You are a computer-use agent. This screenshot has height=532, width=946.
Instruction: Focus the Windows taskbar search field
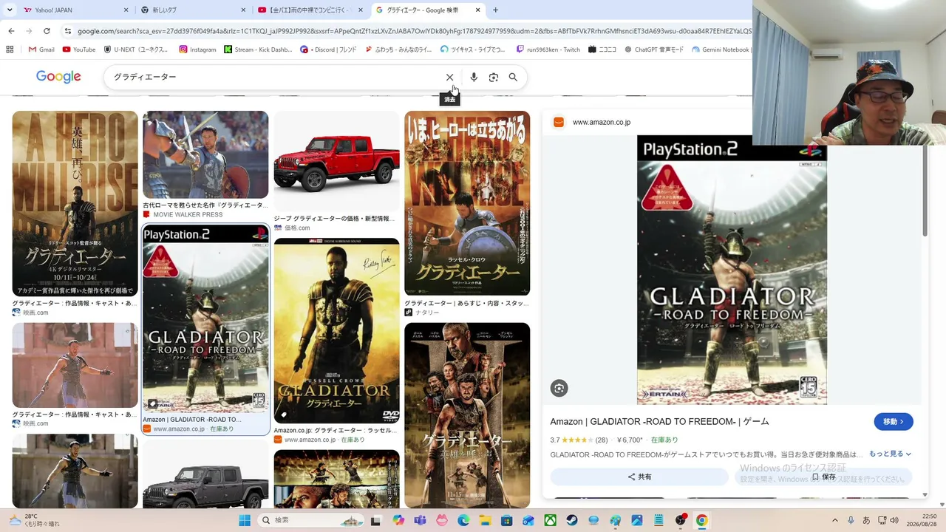311,520
